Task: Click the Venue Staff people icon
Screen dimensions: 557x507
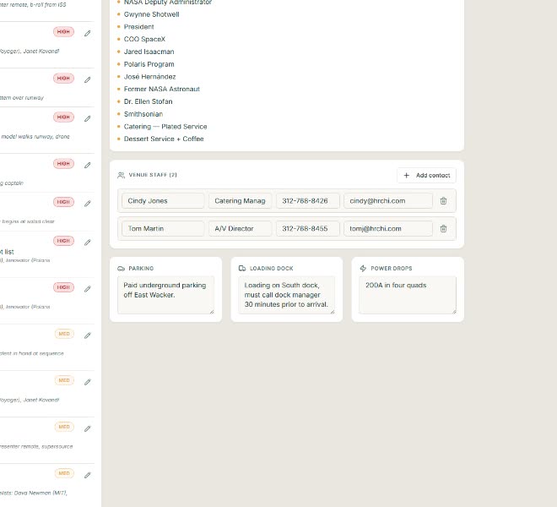Action: 121,175
